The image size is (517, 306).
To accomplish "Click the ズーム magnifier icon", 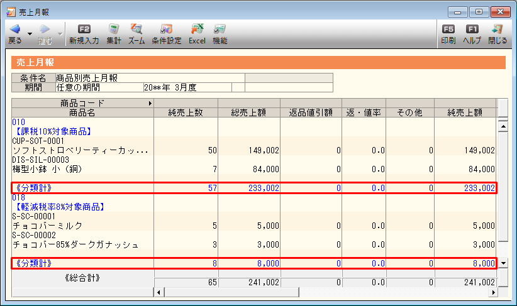I will click(x=136, y=30).
